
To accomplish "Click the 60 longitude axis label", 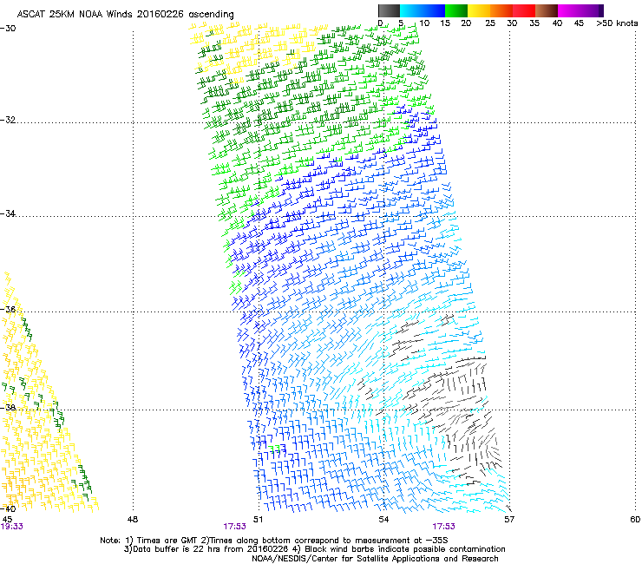I will tap(635, 520).
